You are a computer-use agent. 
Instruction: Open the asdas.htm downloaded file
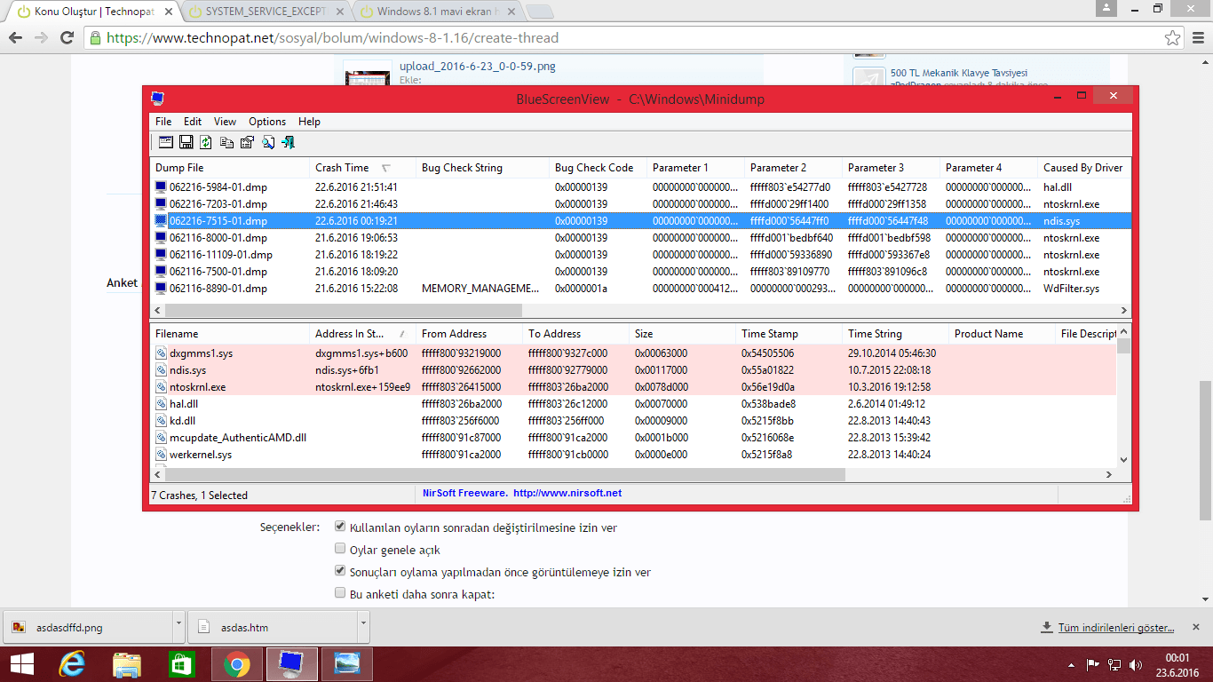tap(271, 627)
